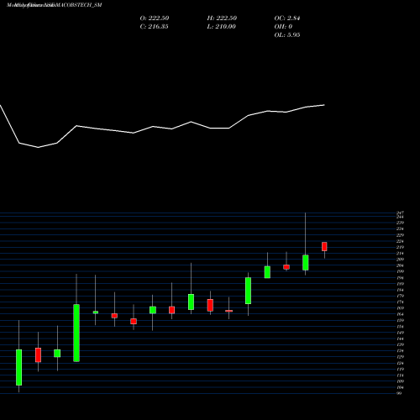Click the 'OL: 5.95' value
The width and height of the screenshot is (420, 420).
(x=287, y=35)
